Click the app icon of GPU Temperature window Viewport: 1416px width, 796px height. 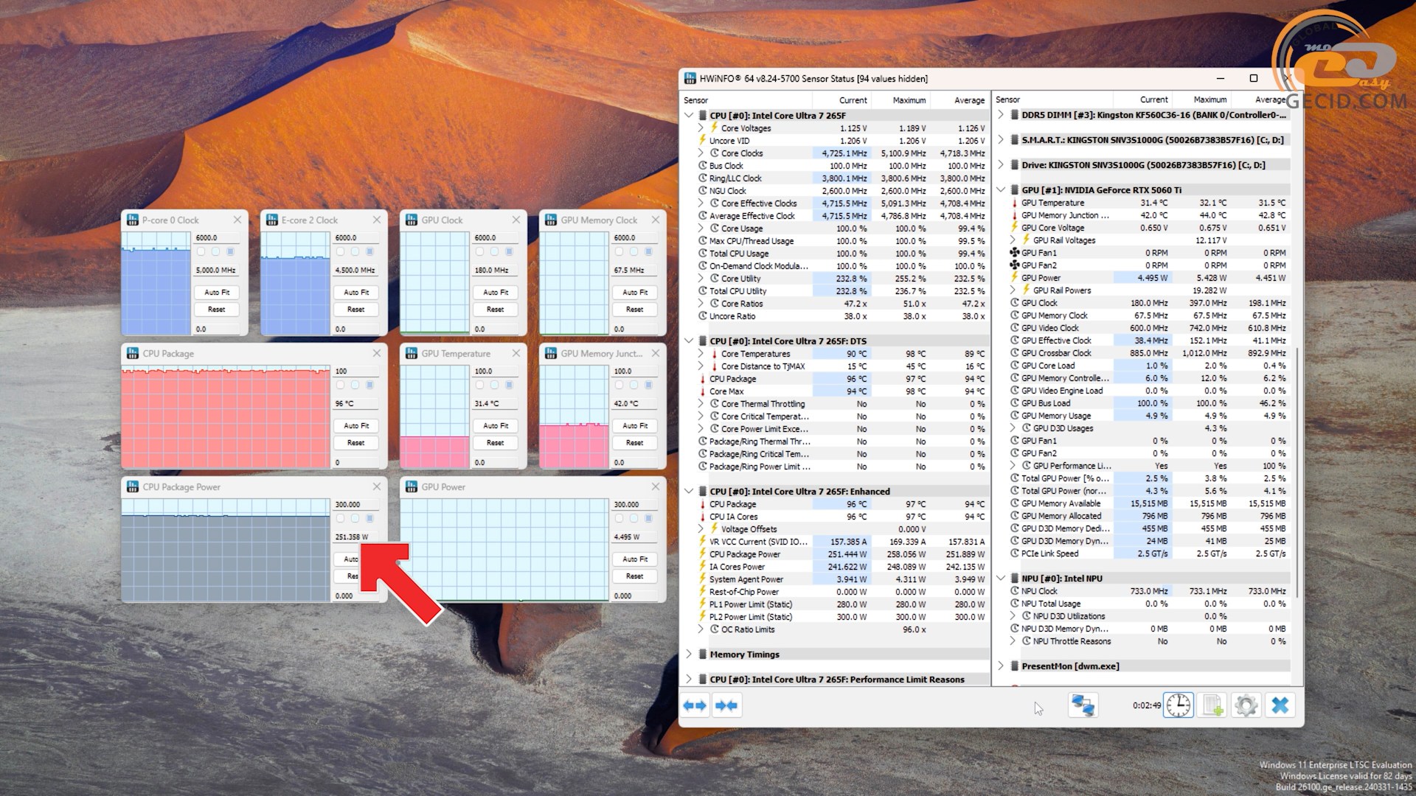click(x=412, y=353)
